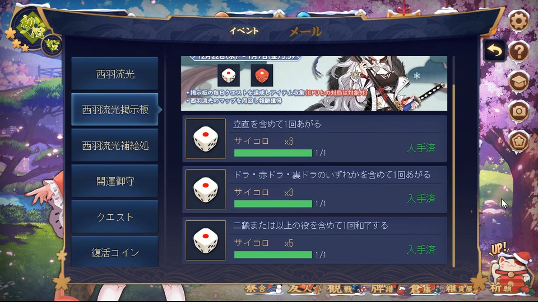Screen dimensions: 538x302
Task: Open the help question mark icon
Action: tap(518, 51)
